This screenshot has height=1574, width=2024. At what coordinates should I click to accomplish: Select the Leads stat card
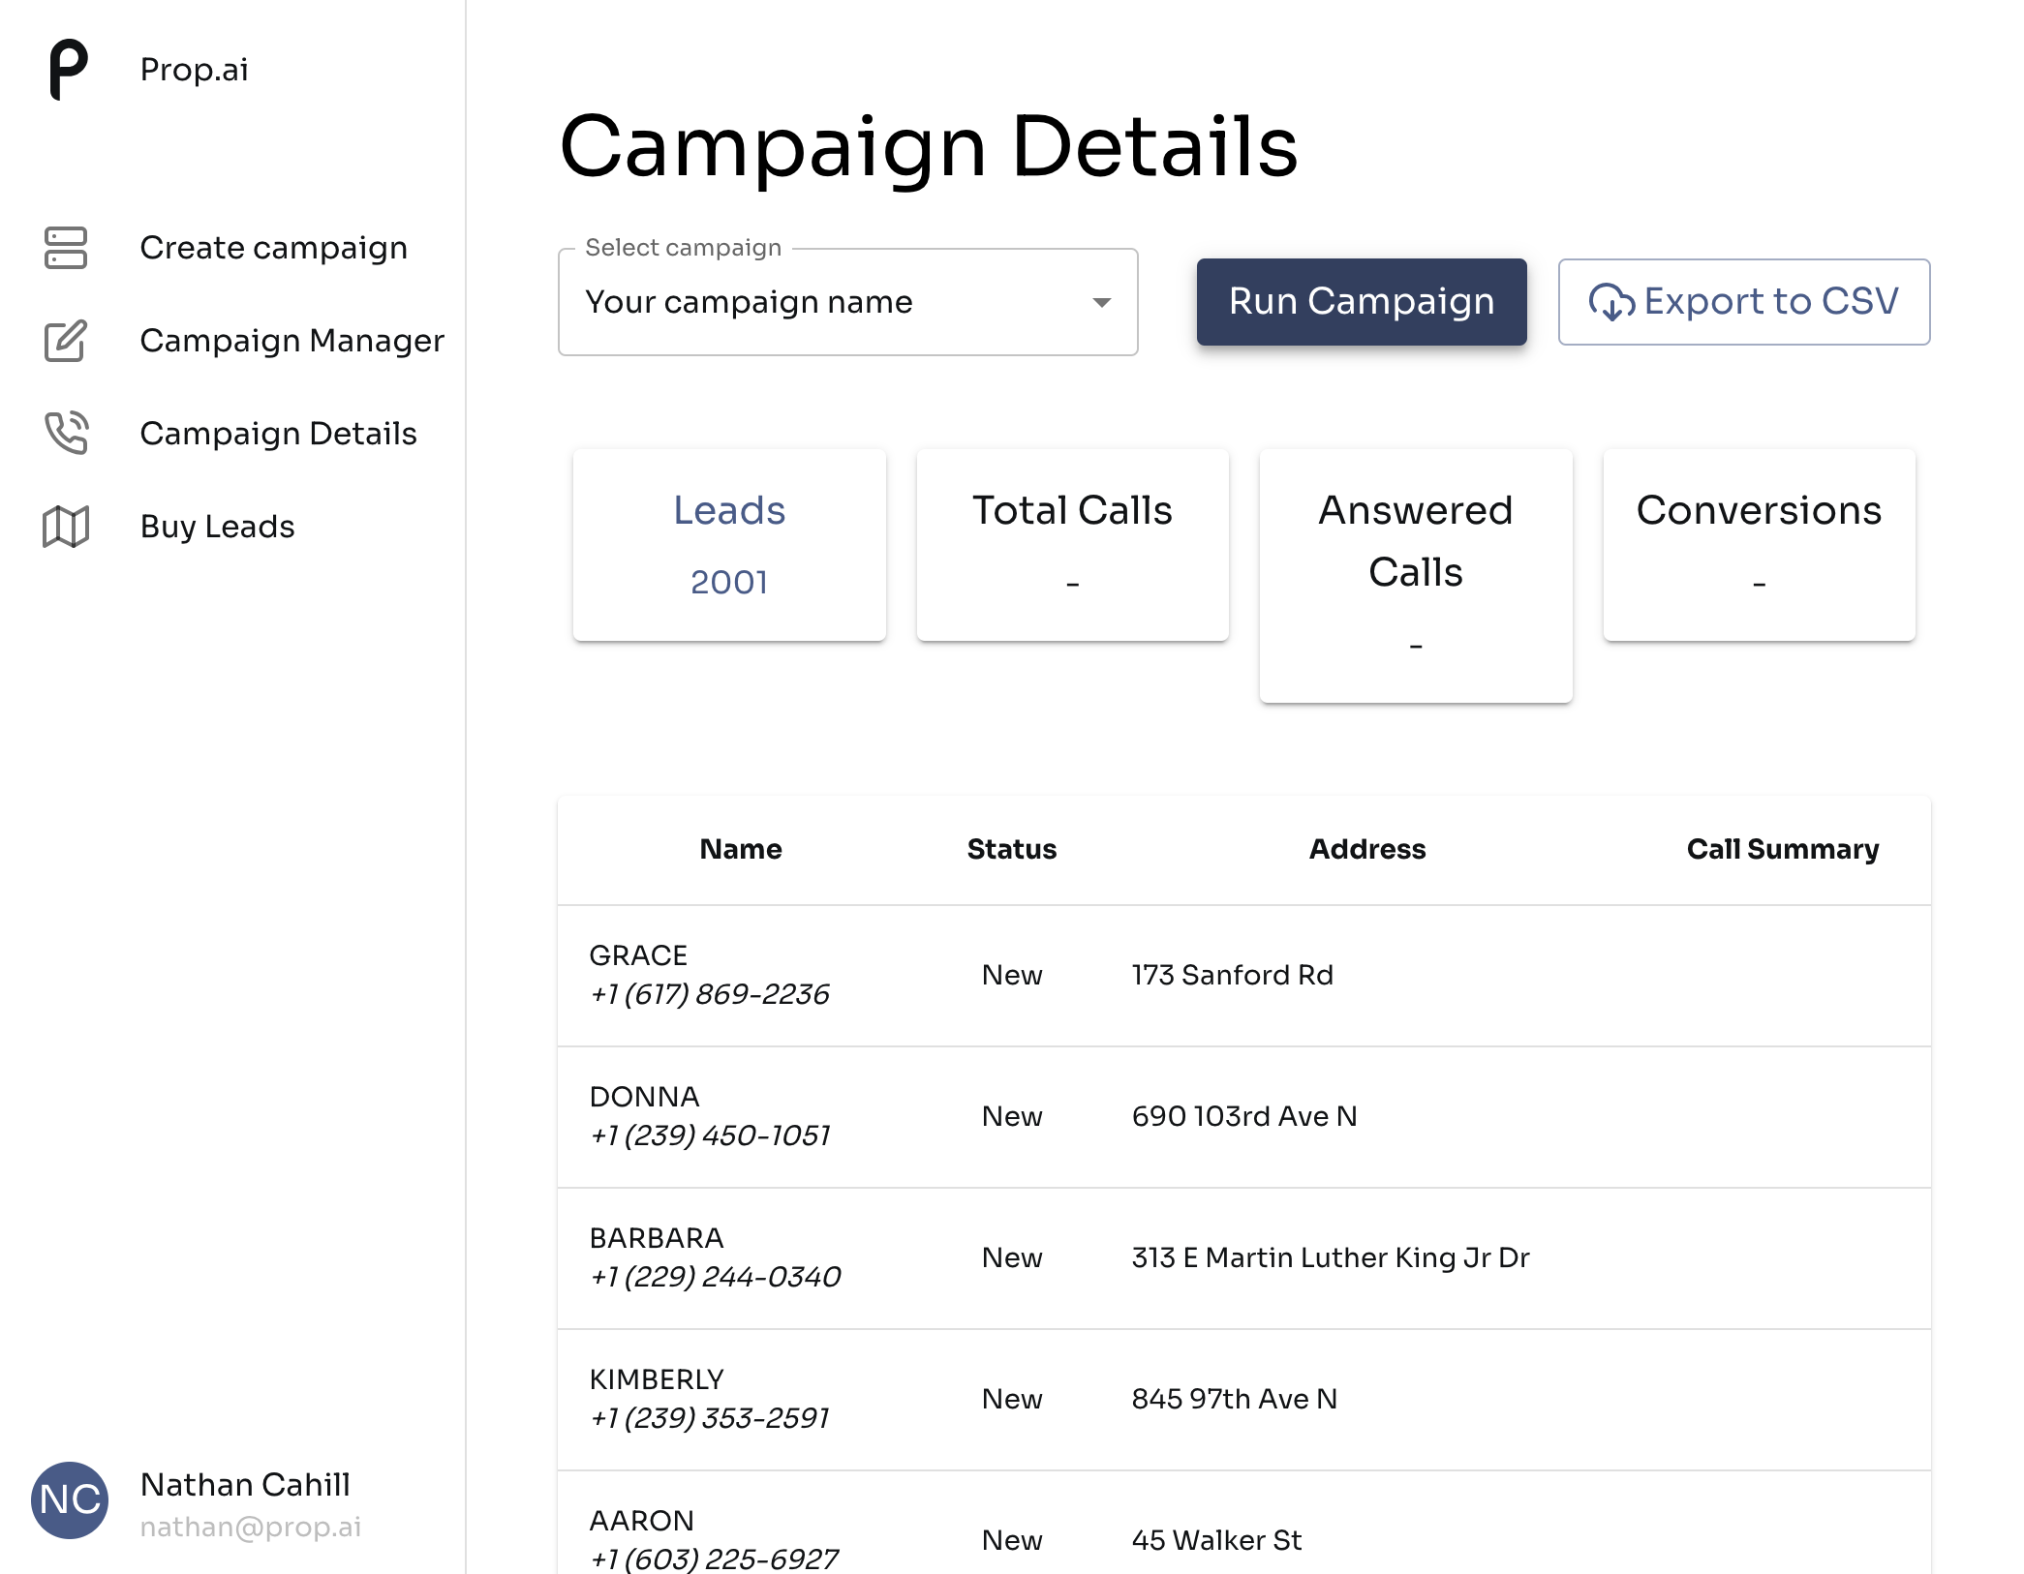[729, 544]
